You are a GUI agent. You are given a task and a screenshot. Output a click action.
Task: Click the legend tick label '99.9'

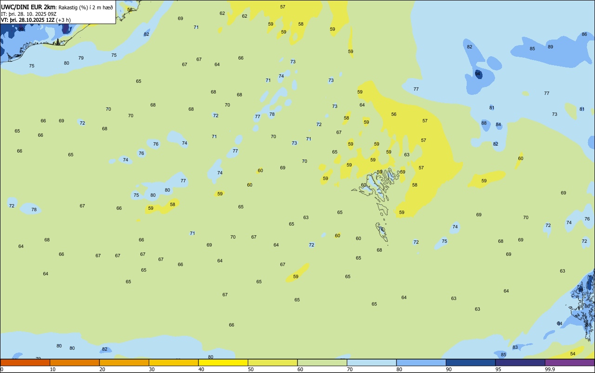[x=550, y=369]
